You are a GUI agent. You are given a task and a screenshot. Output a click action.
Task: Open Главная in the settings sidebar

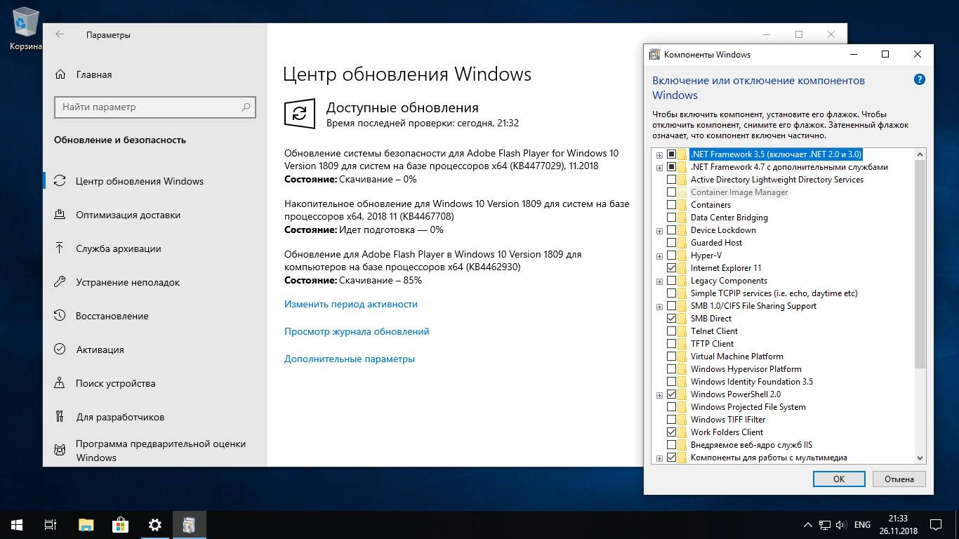coord(94,74)
